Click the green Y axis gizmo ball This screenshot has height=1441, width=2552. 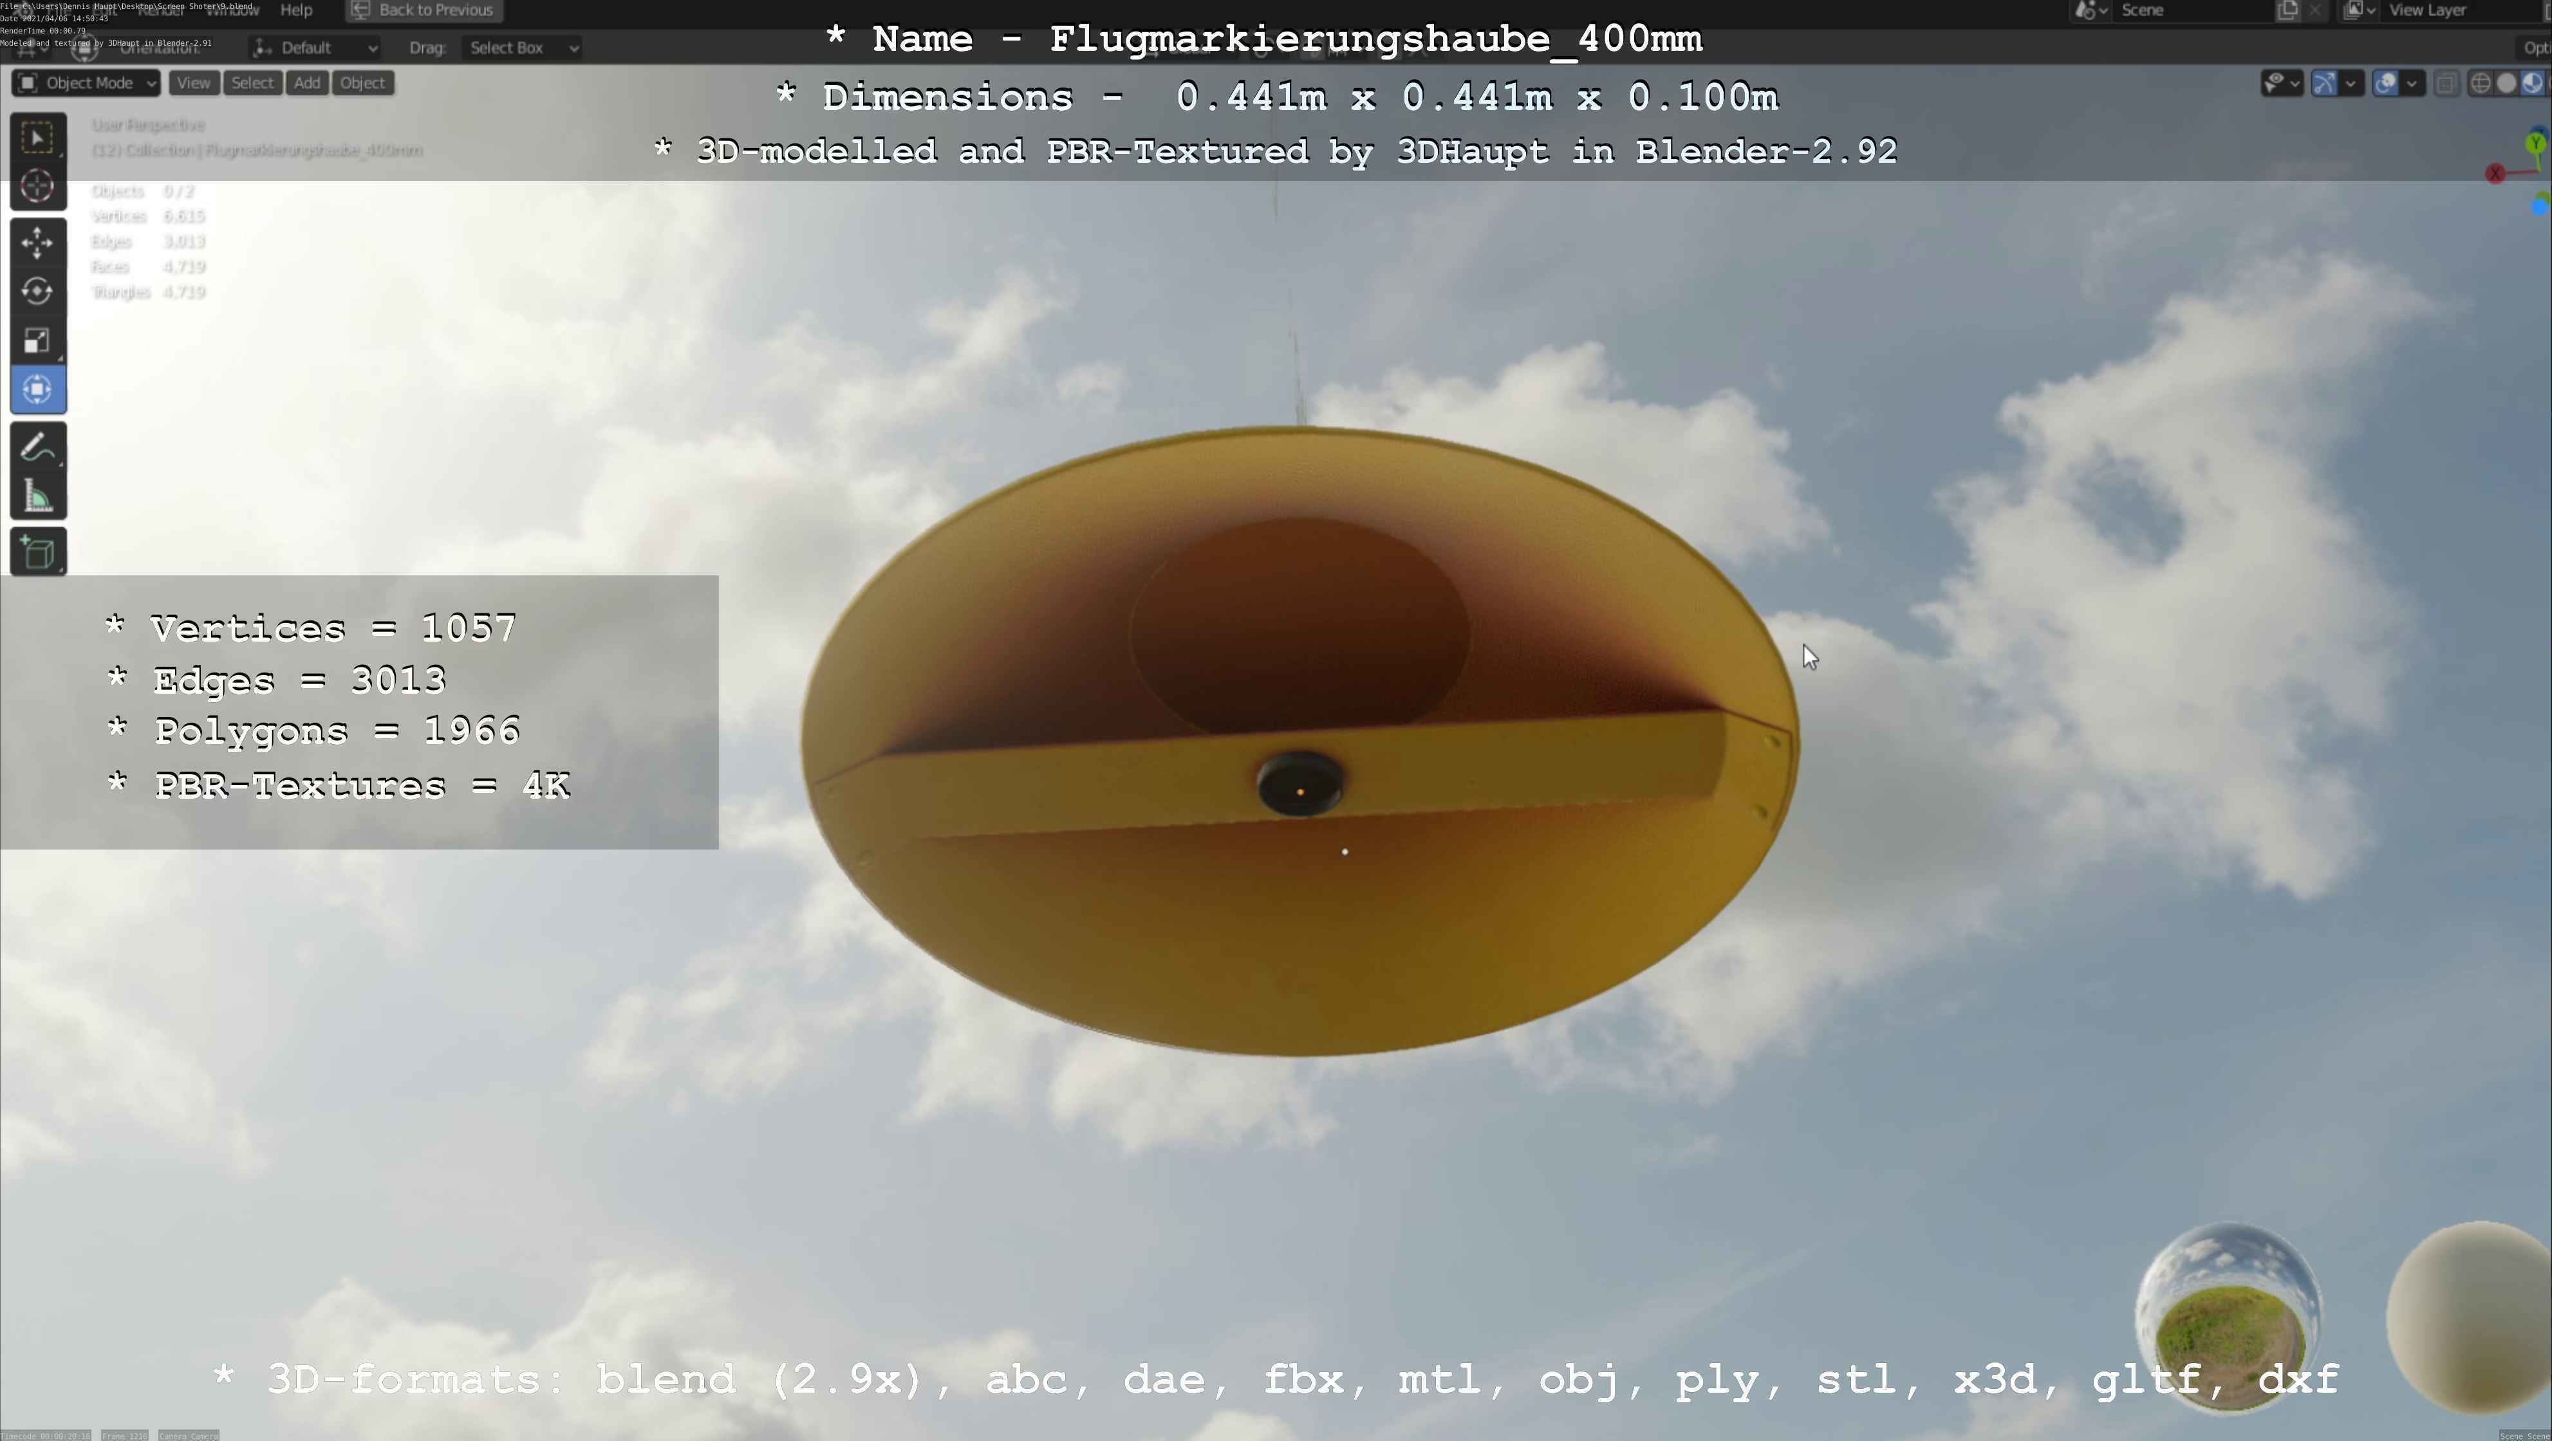[2536, 144]
